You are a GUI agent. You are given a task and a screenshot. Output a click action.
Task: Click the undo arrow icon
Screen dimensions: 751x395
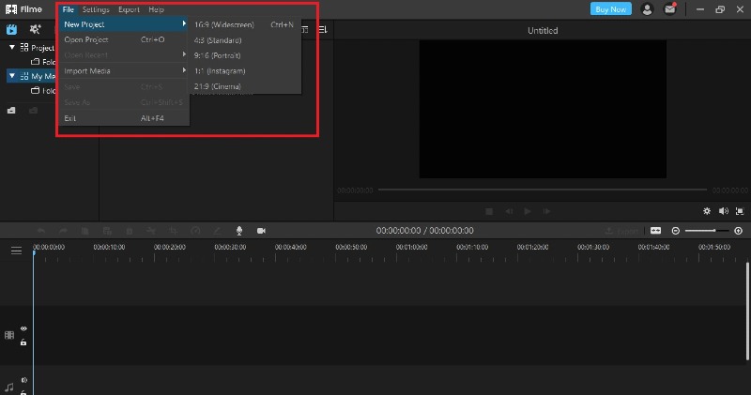[41, 231]
